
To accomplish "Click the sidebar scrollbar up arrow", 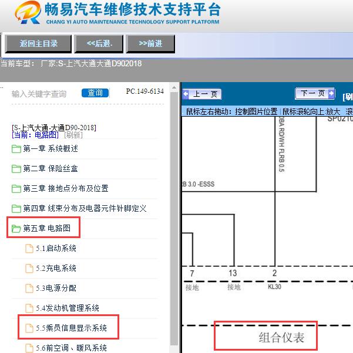I will tap(174, 88).
